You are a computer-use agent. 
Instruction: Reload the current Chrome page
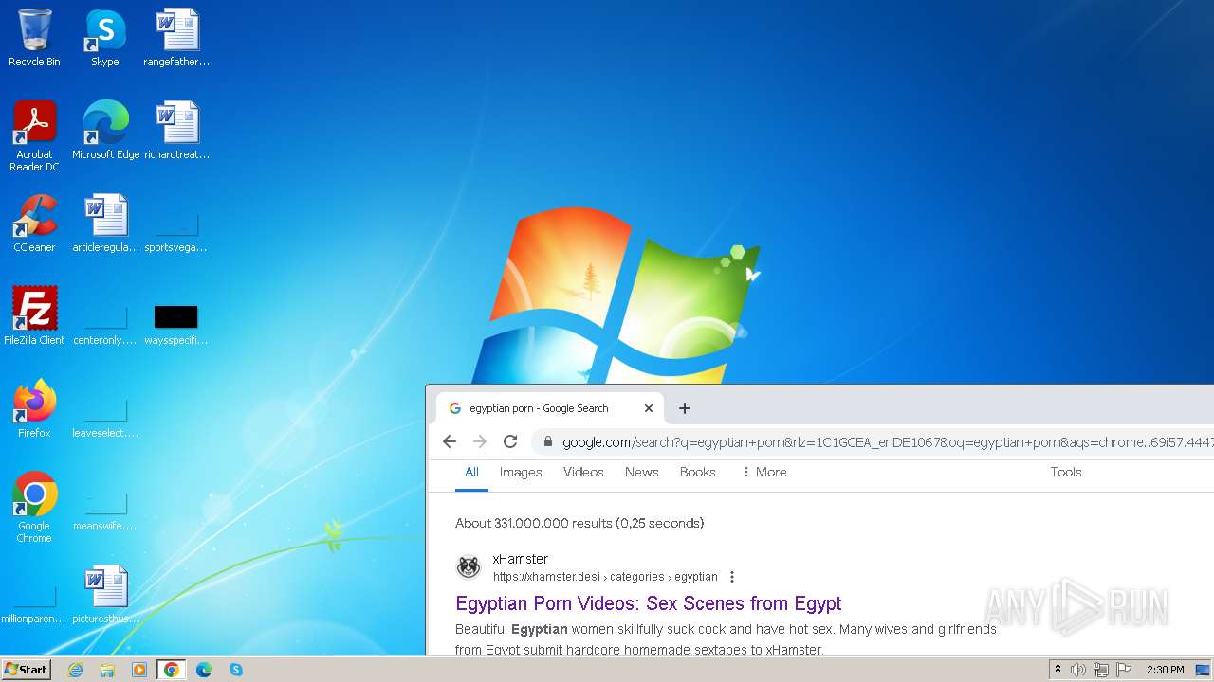point(510,441)
